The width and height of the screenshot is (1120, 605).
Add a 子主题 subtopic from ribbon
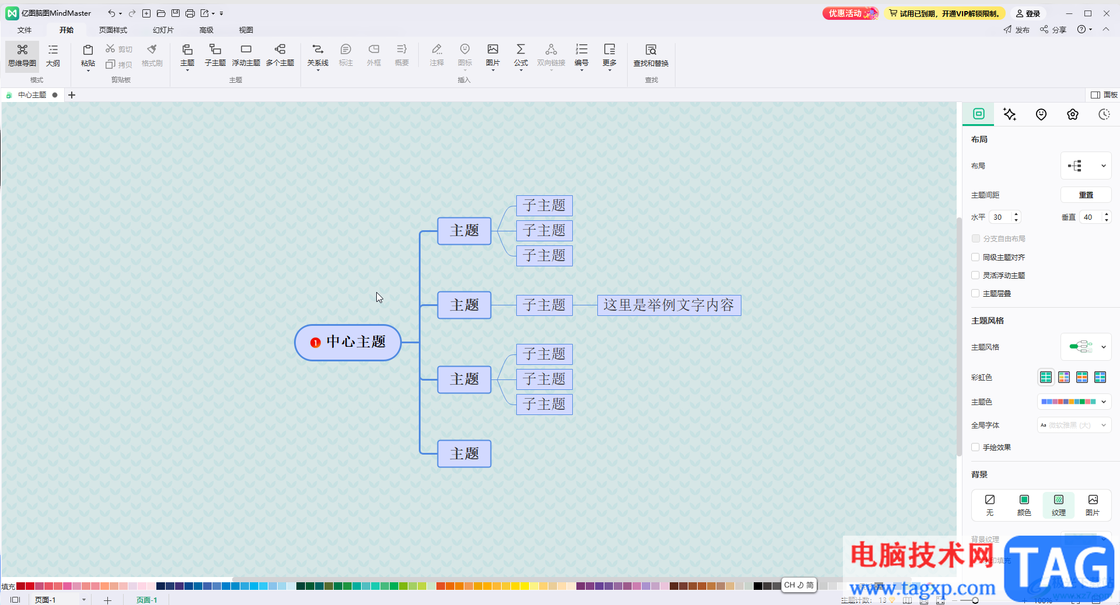click(215, 55)
